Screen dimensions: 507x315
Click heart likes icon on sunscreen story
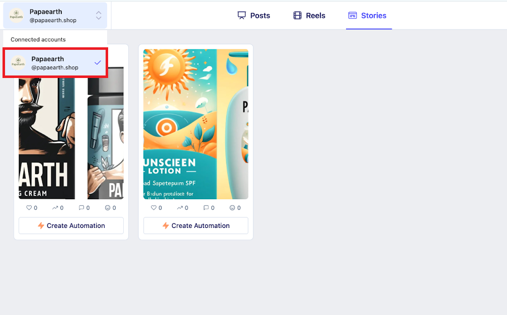click(x=153, y=208)
